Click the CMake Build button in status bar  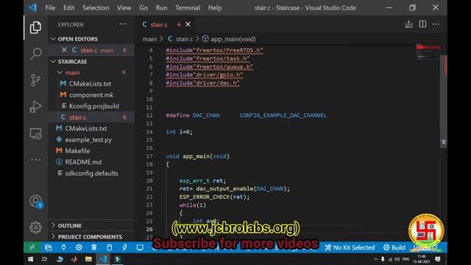coord(394,247)
